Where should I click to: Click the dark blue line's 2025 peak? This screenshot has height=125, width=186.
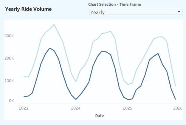point(158,54)
